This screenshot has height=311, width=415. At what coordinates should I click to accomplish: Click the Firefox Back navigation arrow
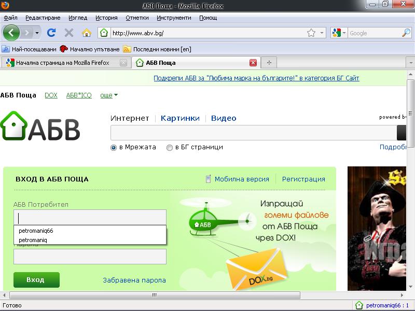point(11,33)
